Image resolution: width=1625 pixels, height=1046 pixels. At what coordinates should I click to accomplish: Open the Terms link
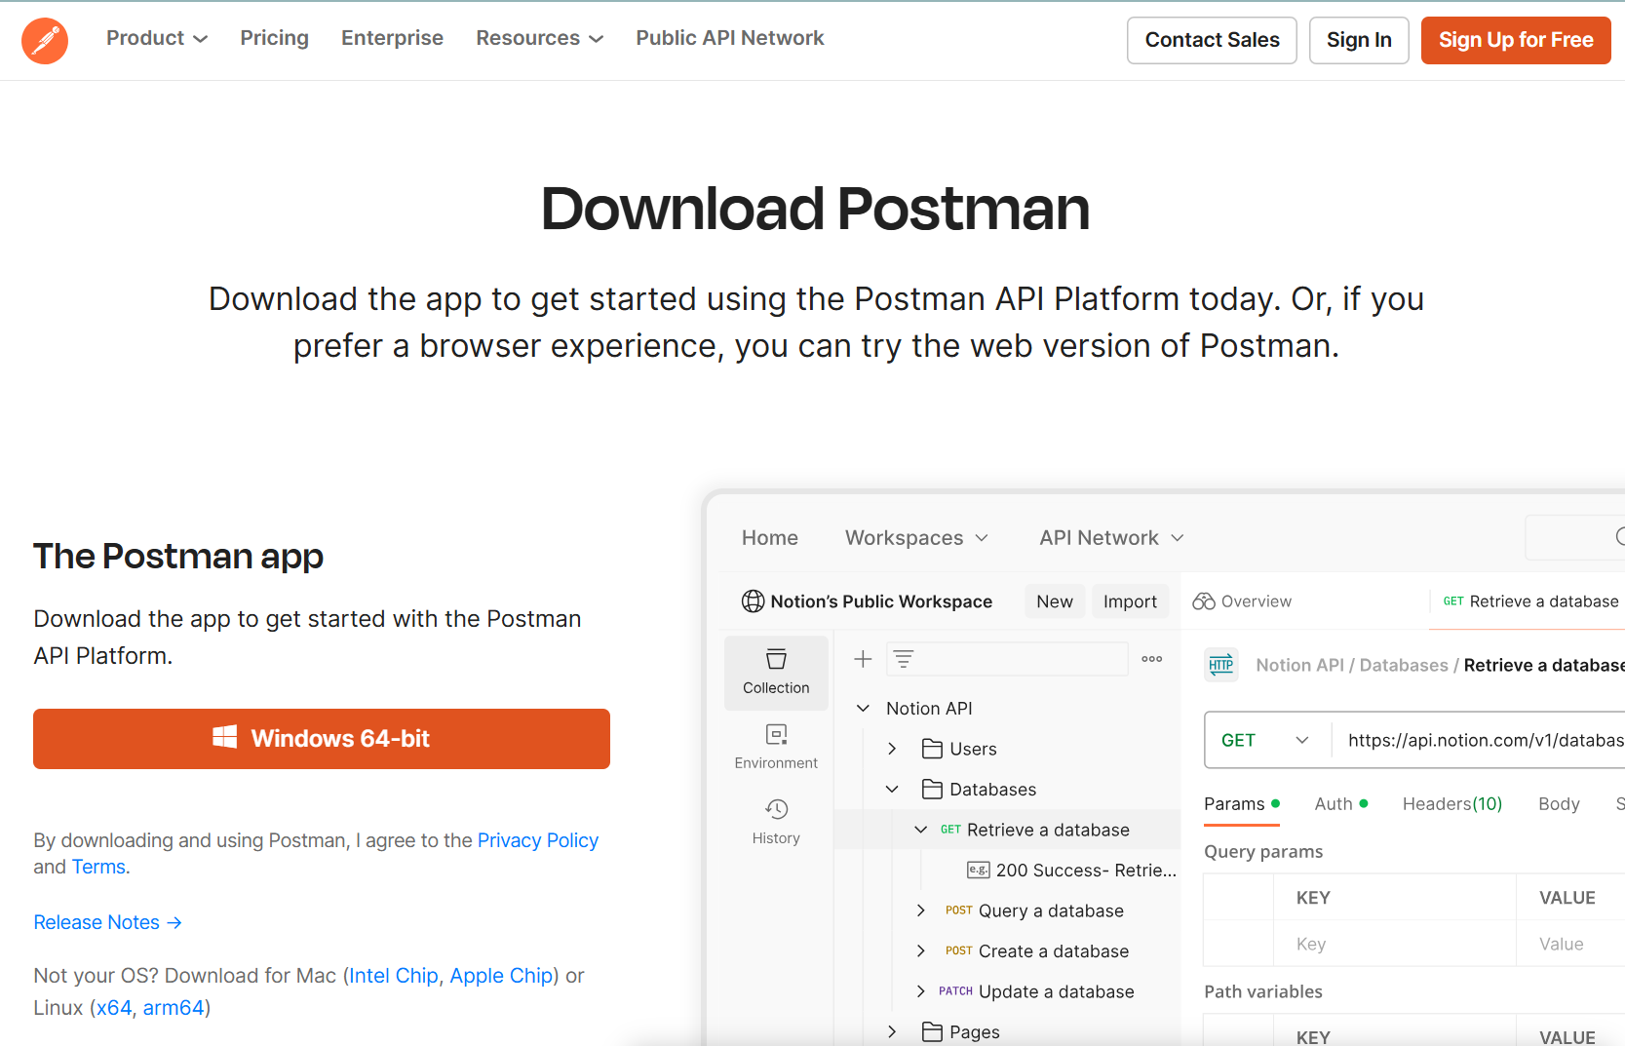coord(98,867)
